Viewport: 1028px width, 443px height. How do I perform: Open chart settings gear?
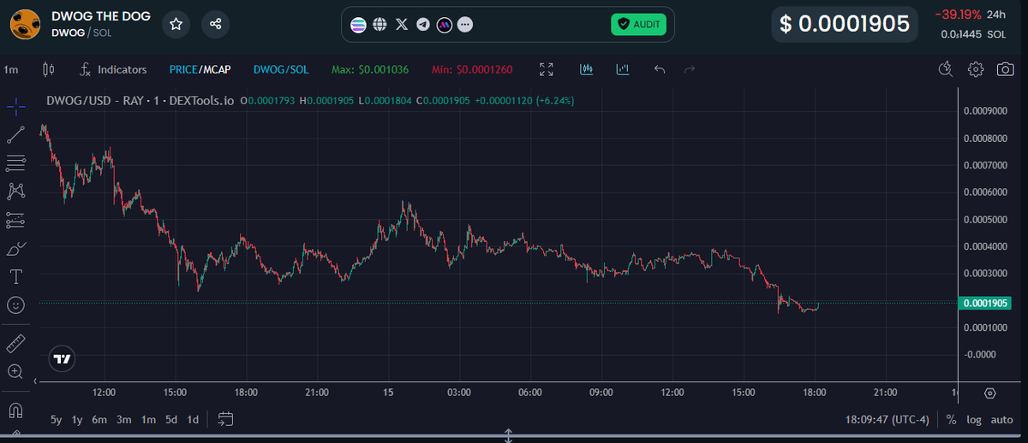[976, 69]
